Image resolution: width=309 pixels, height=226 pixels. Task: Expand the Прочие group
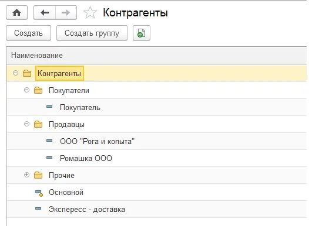click(26, 174)
